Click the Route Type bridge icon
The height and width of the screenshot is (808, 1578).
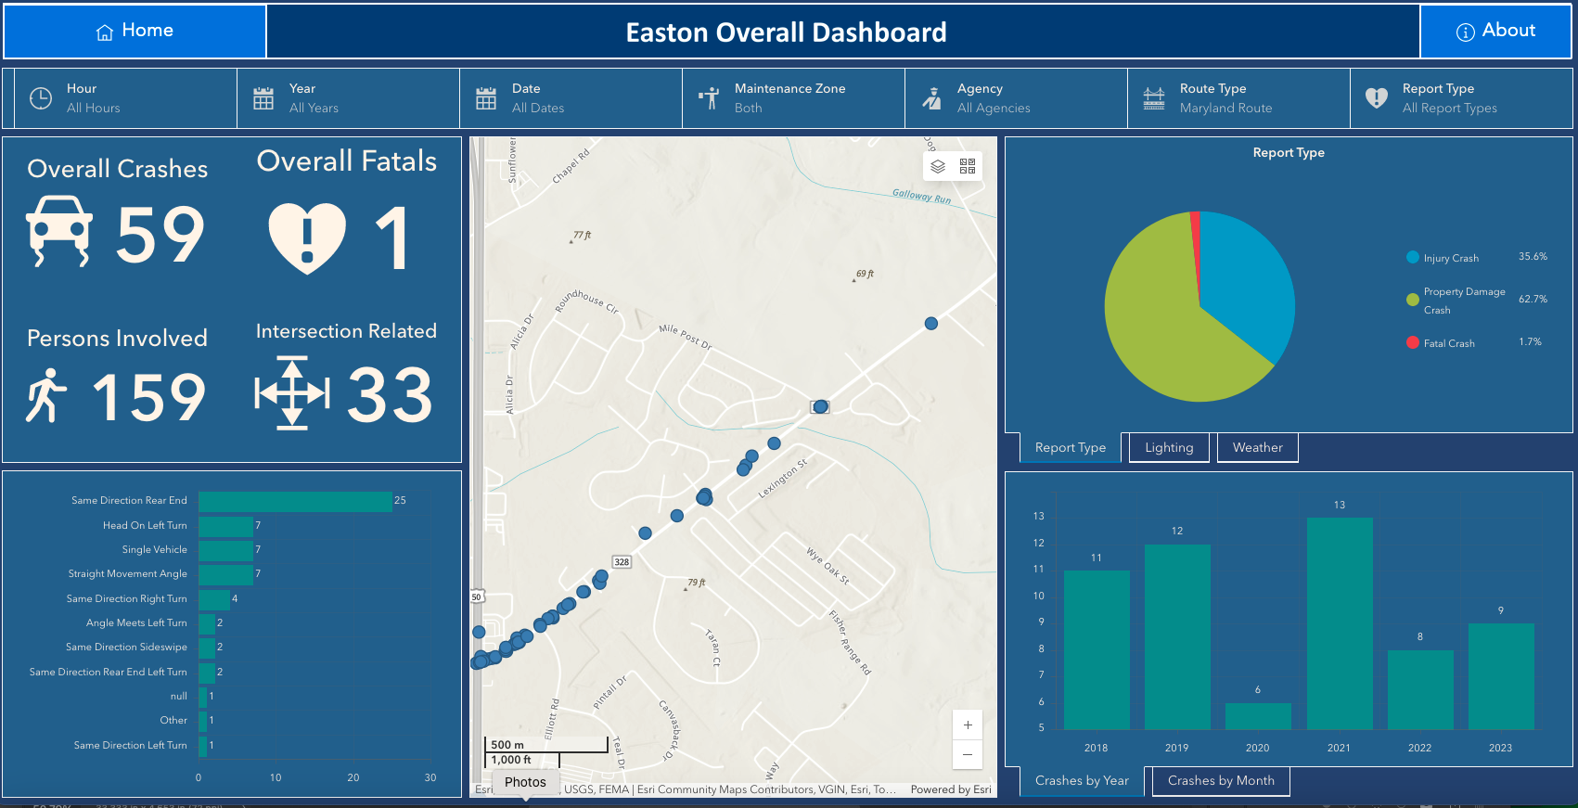[x=1154, y=98]
